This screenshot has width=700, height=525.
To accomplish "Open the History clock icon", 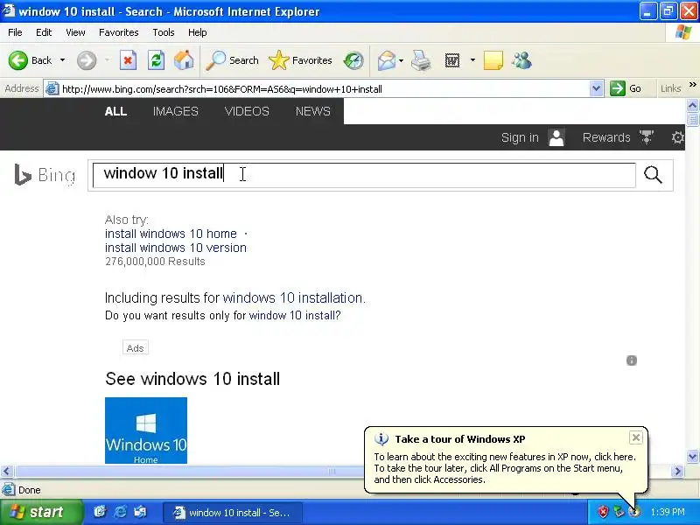I will (353, 60).
